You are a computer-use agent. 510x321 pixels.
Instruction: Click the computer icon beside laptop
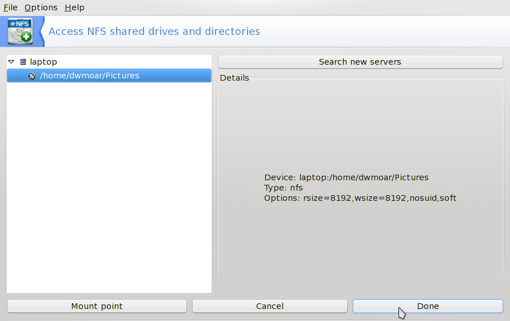[x=23, y=62]
